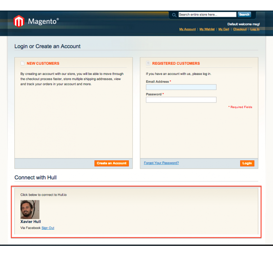Click the 'Email Address' label

coord(157,82)
